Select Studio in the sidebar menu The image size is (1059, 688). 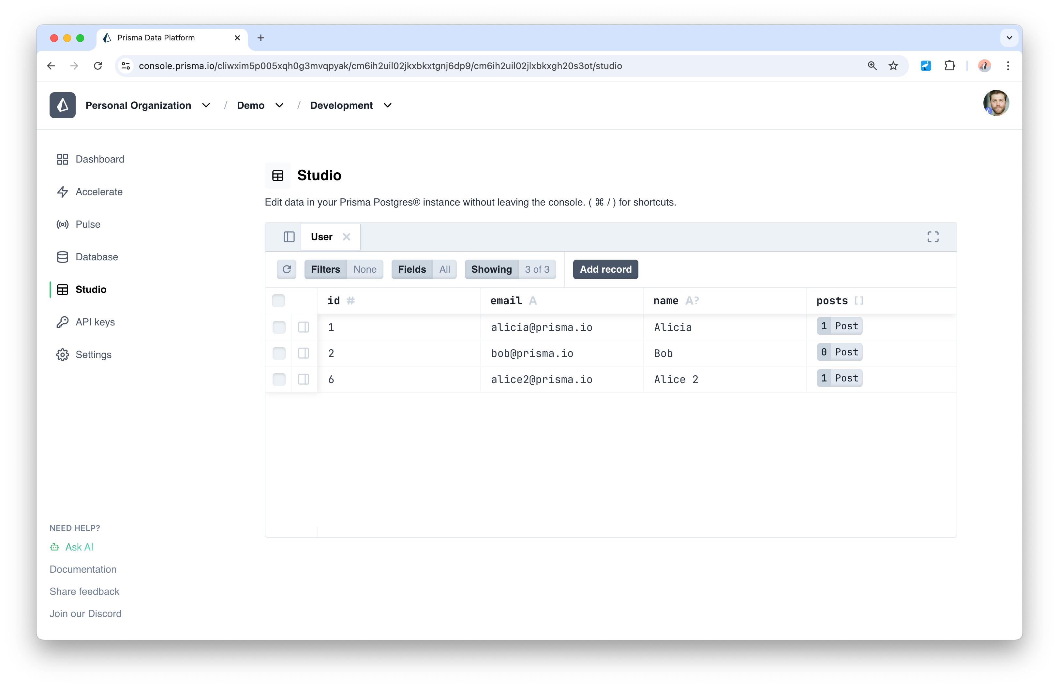(90, 289)
